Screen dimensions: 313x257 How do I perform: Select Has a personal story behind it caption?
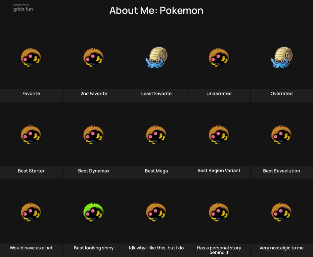[219, 250]
